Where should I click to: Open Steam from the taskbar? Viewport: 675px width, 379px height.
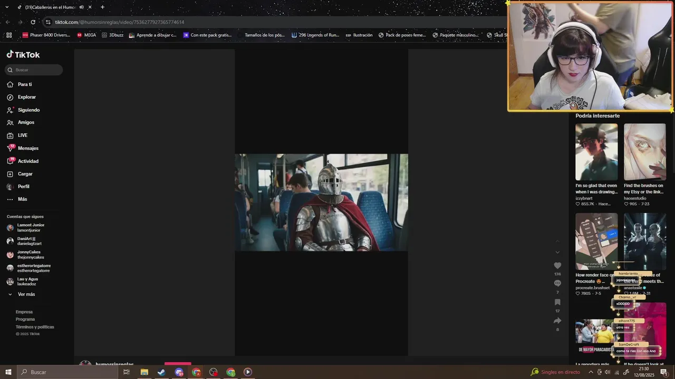[x=161, y=372]
